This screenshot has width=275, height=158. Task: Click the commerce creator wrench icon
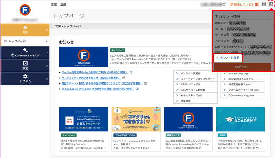pyautogui.click(x=25, y=50)
